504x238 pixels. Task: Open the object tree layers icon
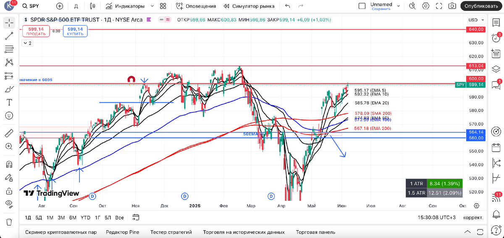tap(496, 69)
